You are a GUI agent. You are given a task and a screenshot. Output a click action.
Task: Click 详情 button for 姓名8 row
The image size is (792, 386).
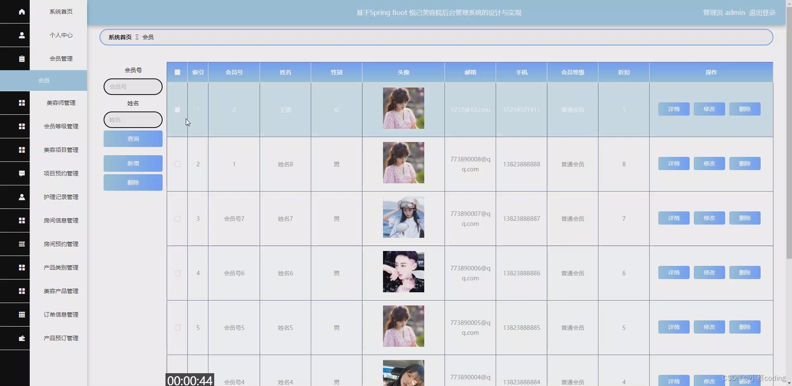click(x=674, y=163)
